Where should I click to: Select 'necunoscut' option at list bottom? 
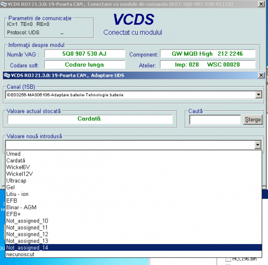click(x=133, y=255)
